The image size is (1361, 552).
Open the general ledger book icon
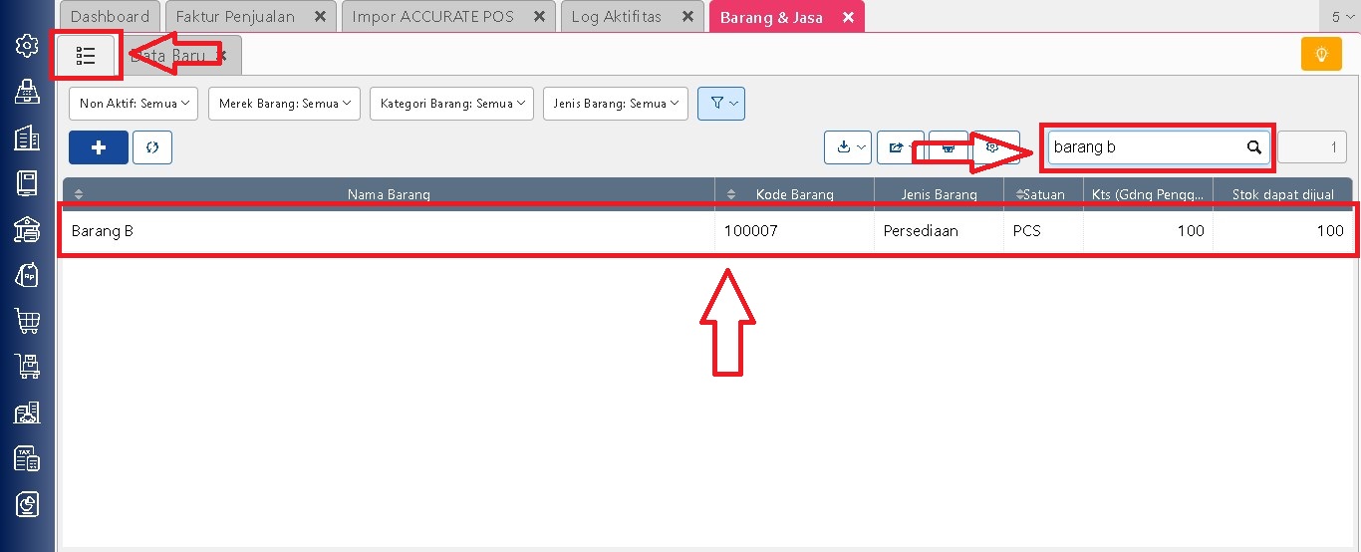point(27,183)
